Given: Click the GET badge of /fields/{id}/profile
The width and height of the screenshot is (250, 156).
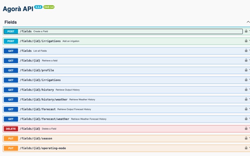Looking at the screenshot, I should [11, 70].
